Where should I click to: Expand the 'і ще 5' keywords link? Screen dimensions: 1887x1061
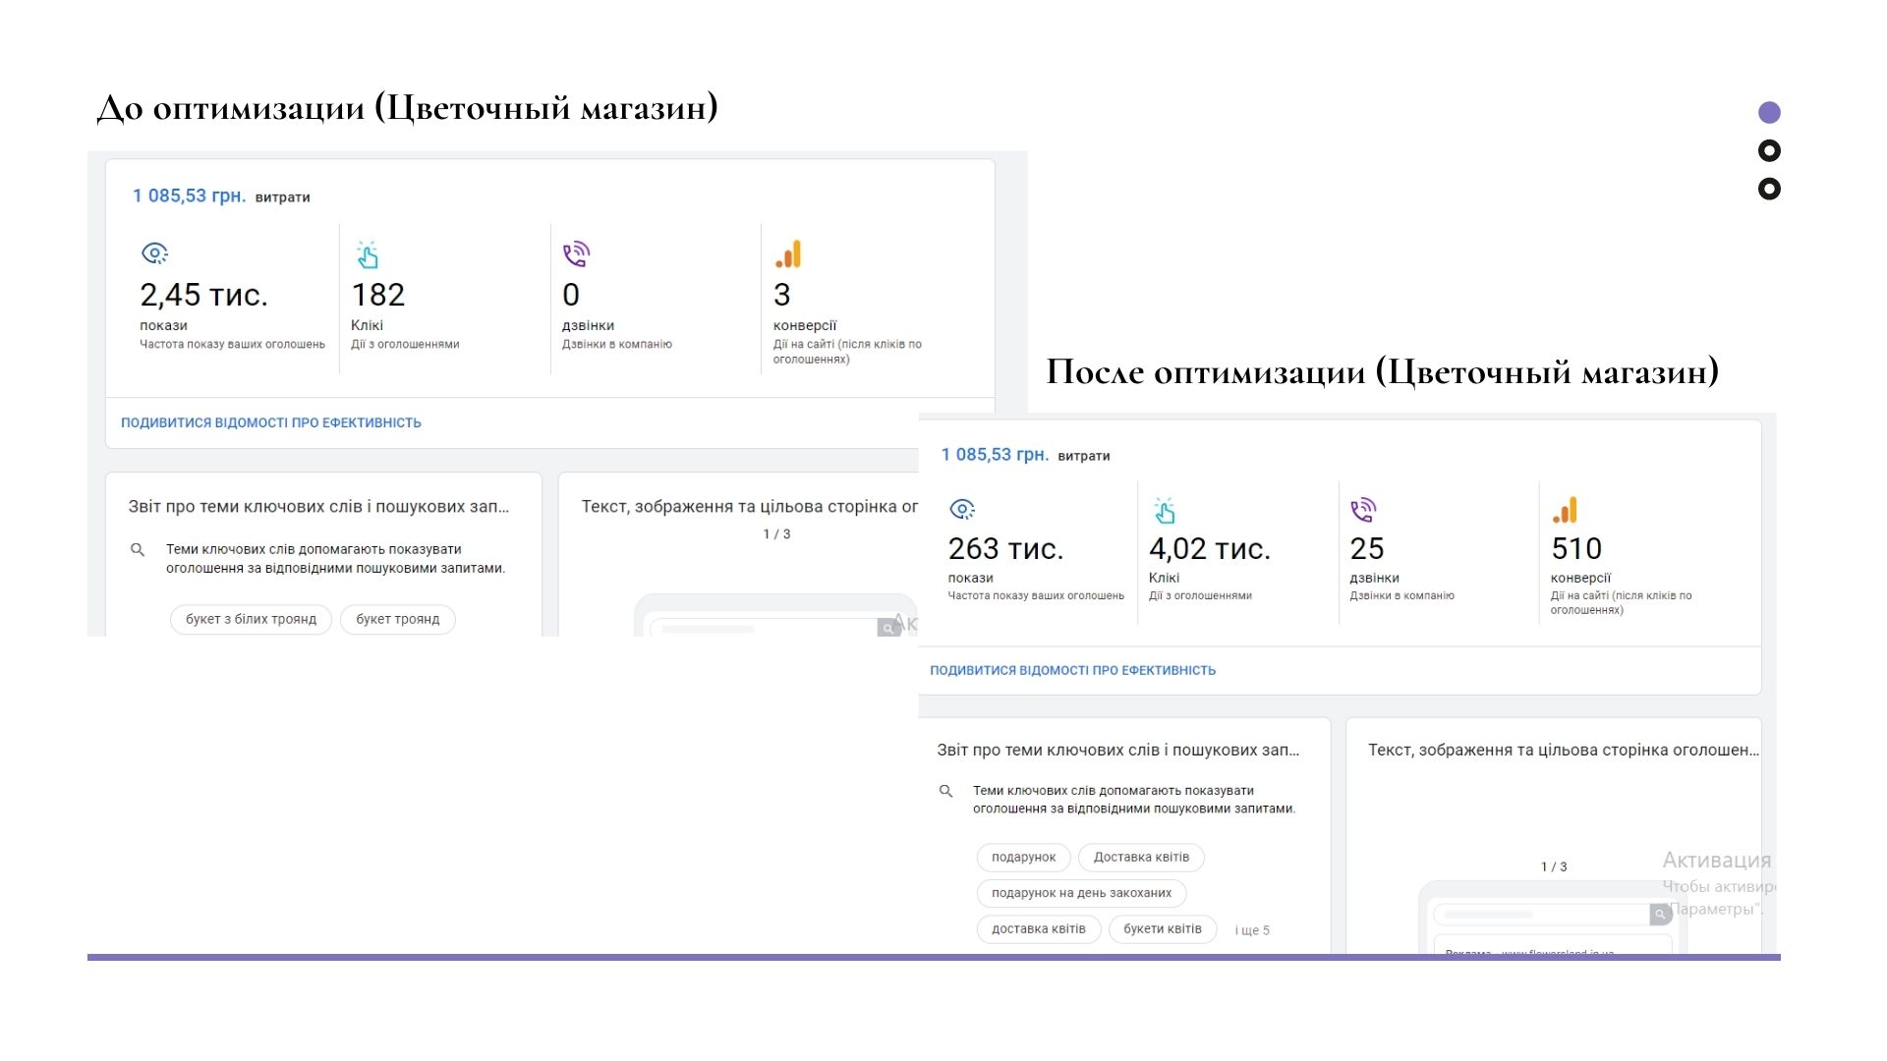pyautogui.click(x=1252, y=930)
